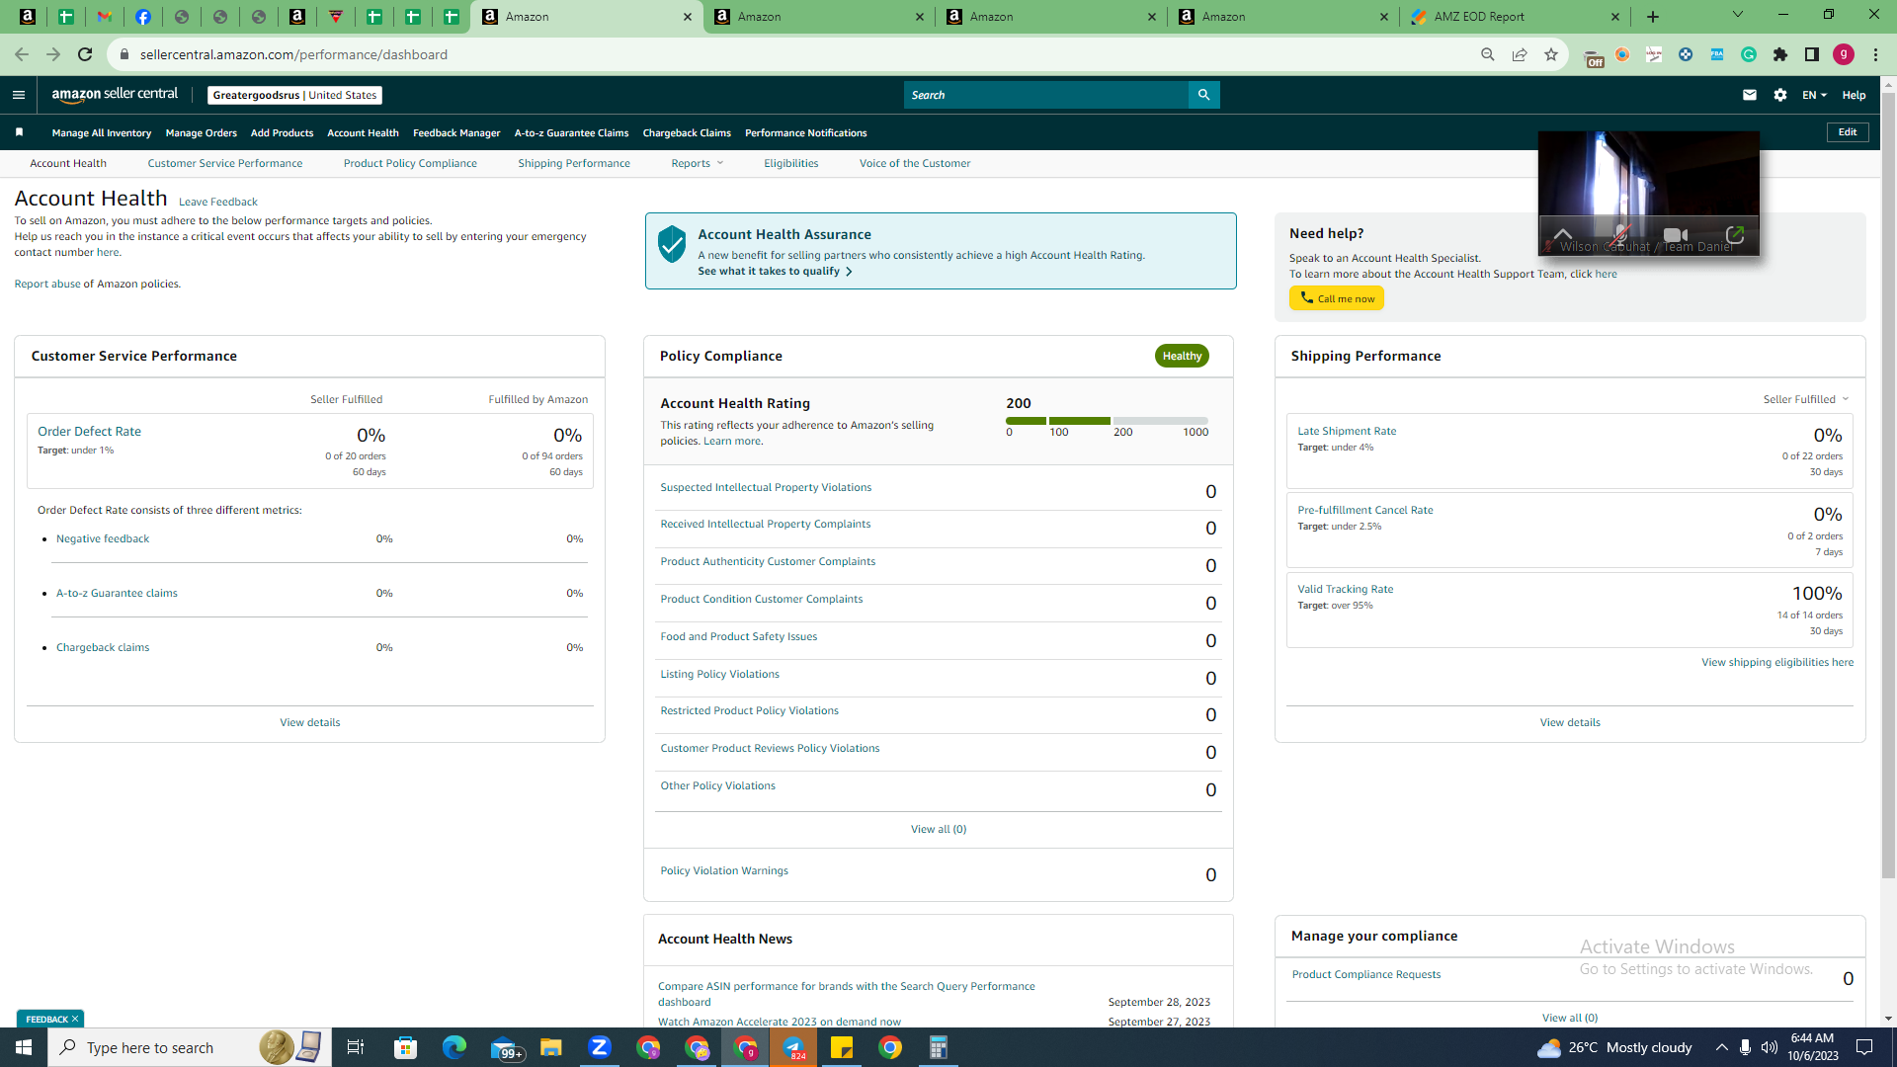Click the share page icon in address bar
This screenshot has width=1897, height=1067.
coord(1520,54)
